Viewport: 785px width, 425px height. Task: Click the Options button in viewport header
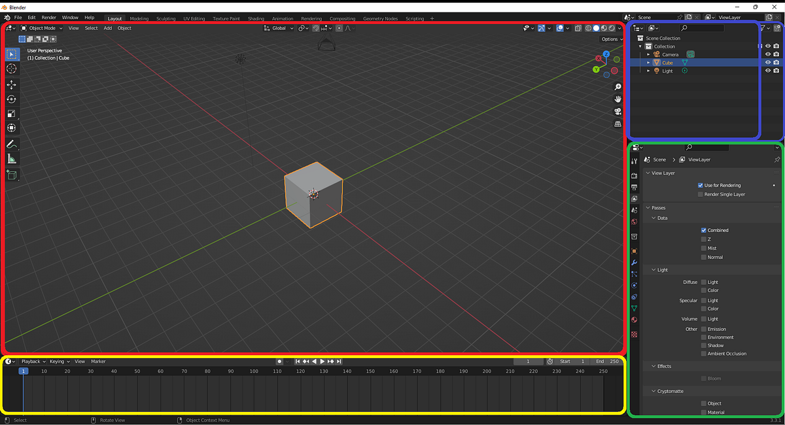(x=609, y=39)
